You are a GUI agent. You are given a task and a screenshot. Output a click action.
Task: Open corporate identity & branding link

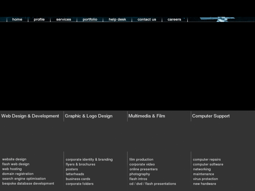point(89,159)
